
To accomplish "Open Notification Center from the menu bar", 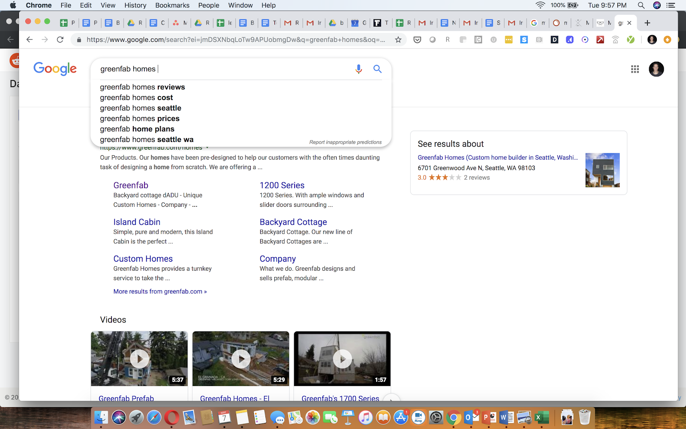I will click(671, 5).
